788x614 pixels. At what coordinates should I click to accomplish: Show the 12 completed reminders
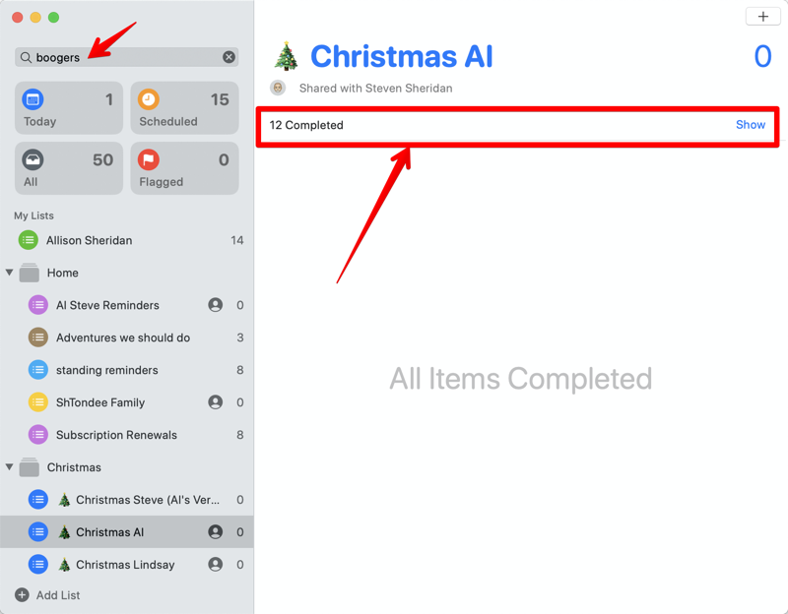click(x=750, y=125)
